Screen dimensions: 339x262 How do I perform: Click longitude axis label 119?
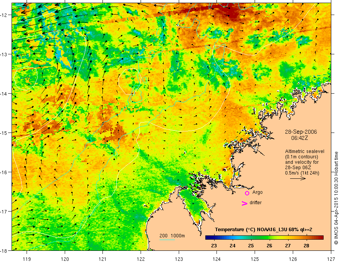27,259
